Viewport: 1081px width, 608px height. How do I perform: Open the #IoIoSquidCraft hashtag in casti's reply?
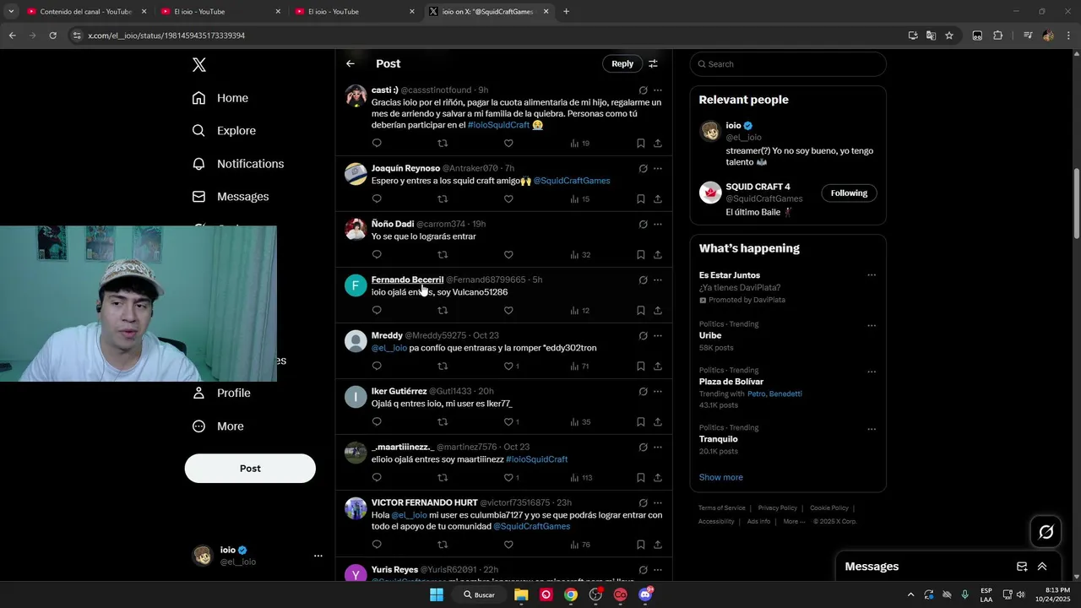pyautogui.click(x=498, y=125)
